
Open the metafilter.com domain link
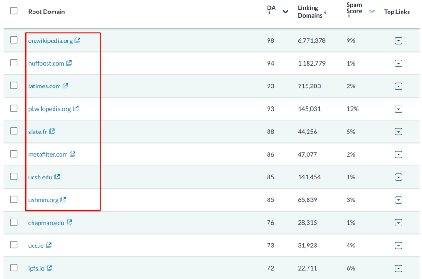(48, 154)
